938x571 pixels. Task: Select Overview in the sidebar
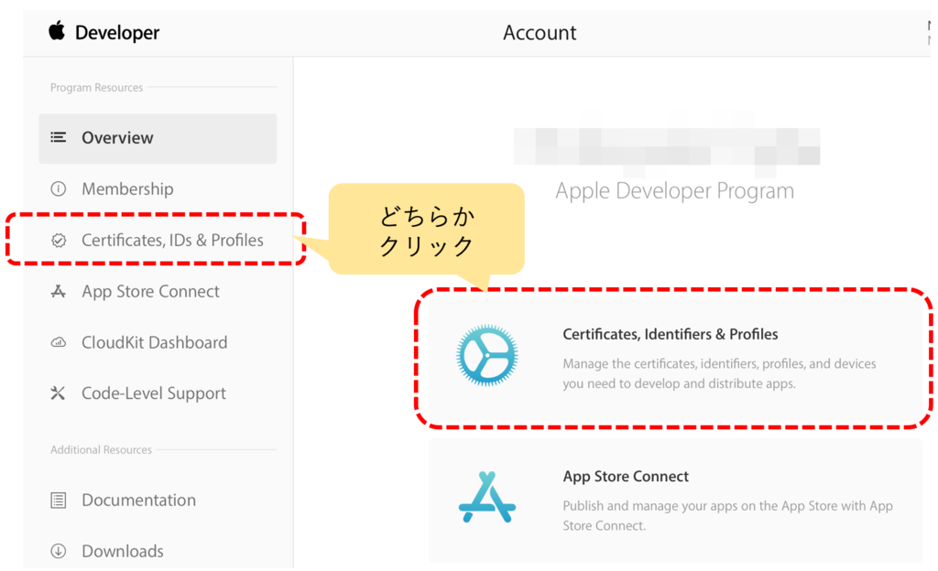[x=158, y=138]
